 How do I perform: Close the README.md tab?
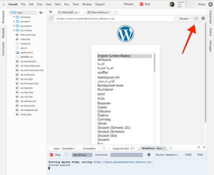coord(79,12)
